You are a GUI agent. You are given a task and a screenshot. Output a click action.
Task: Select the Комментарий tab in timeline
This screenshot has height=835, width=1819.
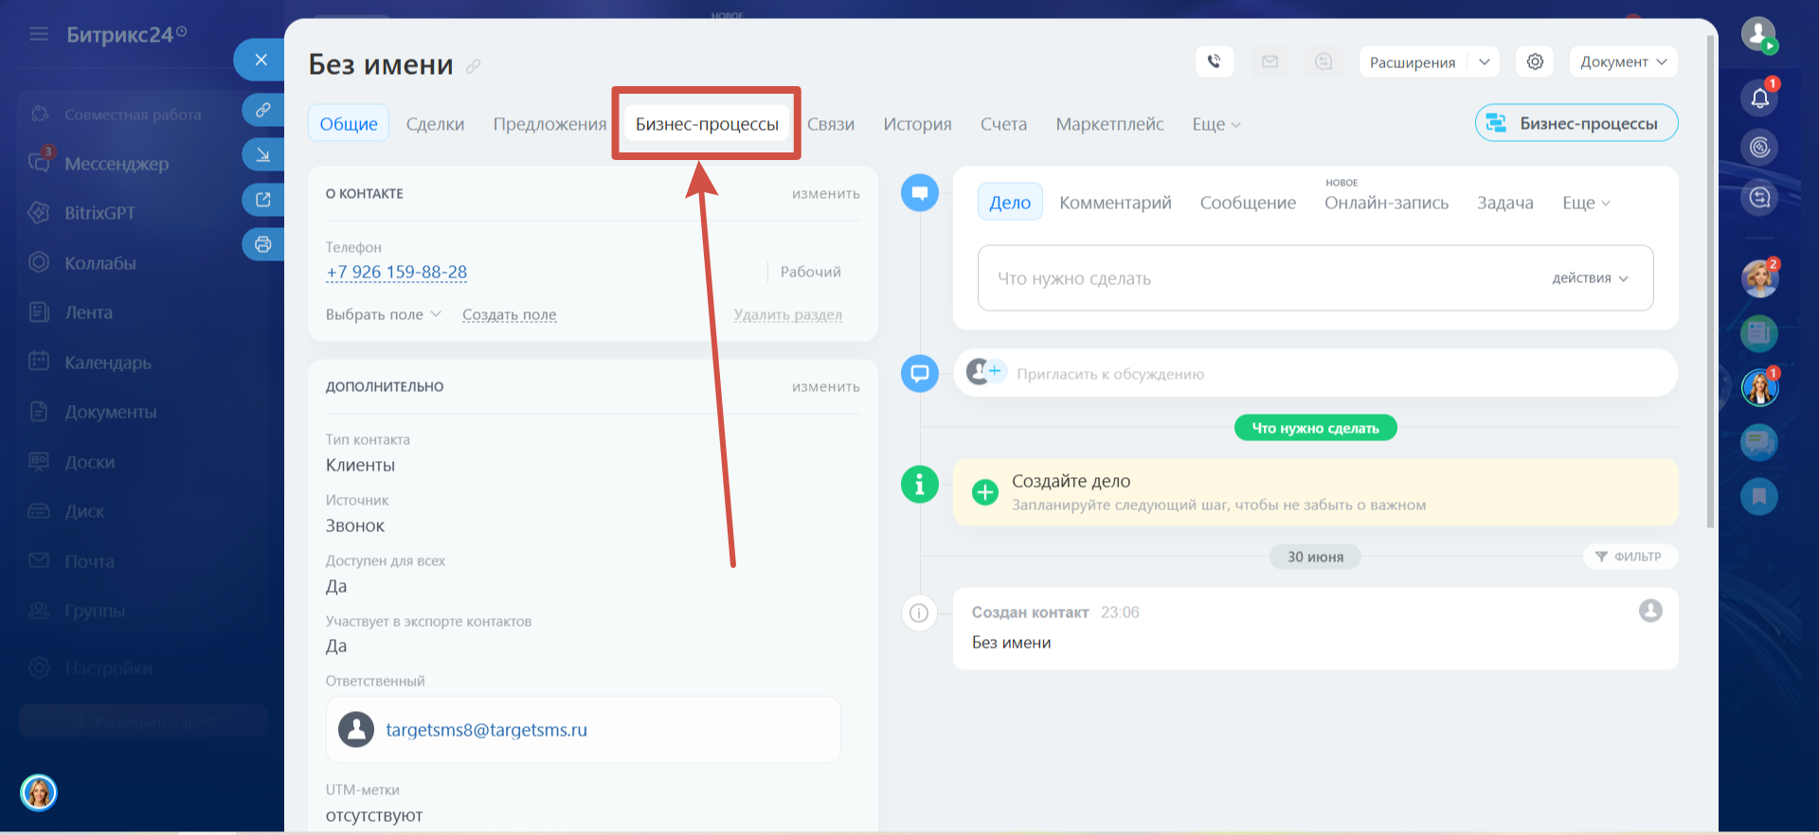point(1115,203)
